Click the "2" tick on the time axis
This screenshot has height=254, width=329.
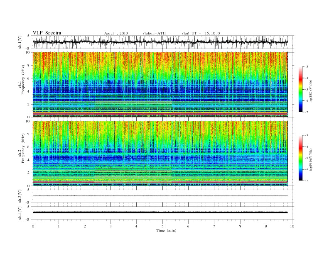[85, 226]
